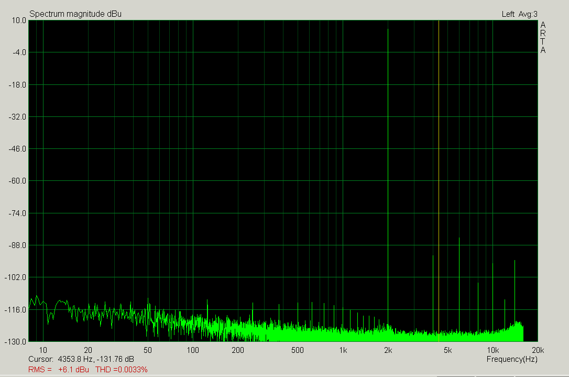The image size is (569, 377).
Task: Click the '200' frequency axis label
Action: pyautogui.click(x=238, y=350)
